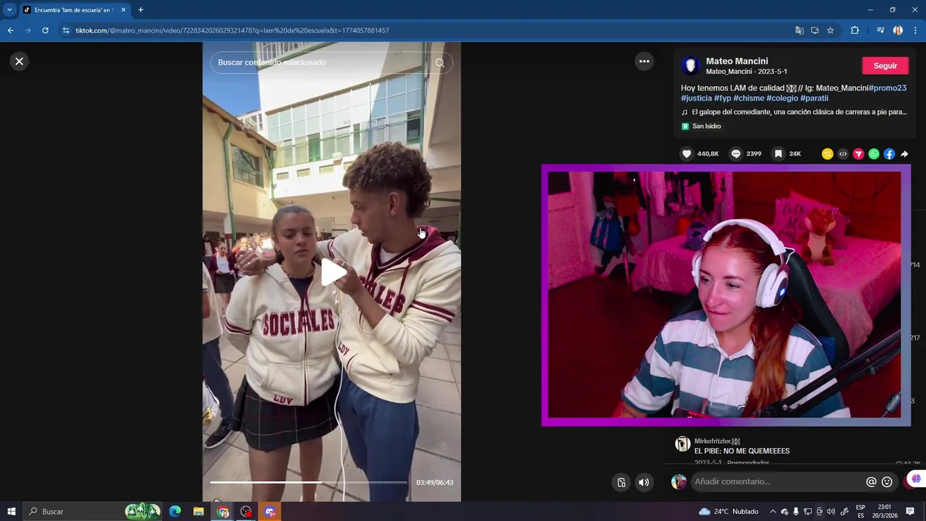Launch Microsoft Edge from taskbar
The height and width of the screenshot is (521, 926).
click(175, 512)
